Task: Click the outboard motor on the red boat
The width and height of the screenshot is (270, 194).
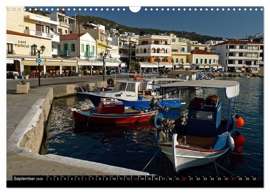Action: click(156, 105)
